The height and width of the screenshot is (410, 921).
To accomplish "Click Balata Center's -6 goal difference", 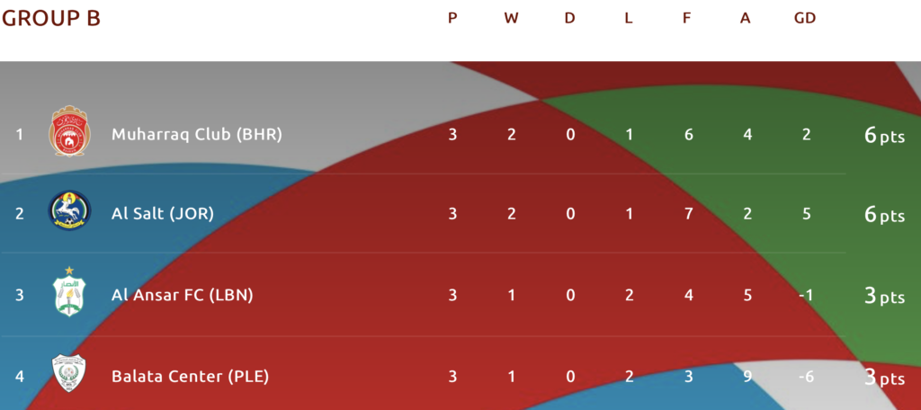I will pyautogui.click(x=807, y=376).
